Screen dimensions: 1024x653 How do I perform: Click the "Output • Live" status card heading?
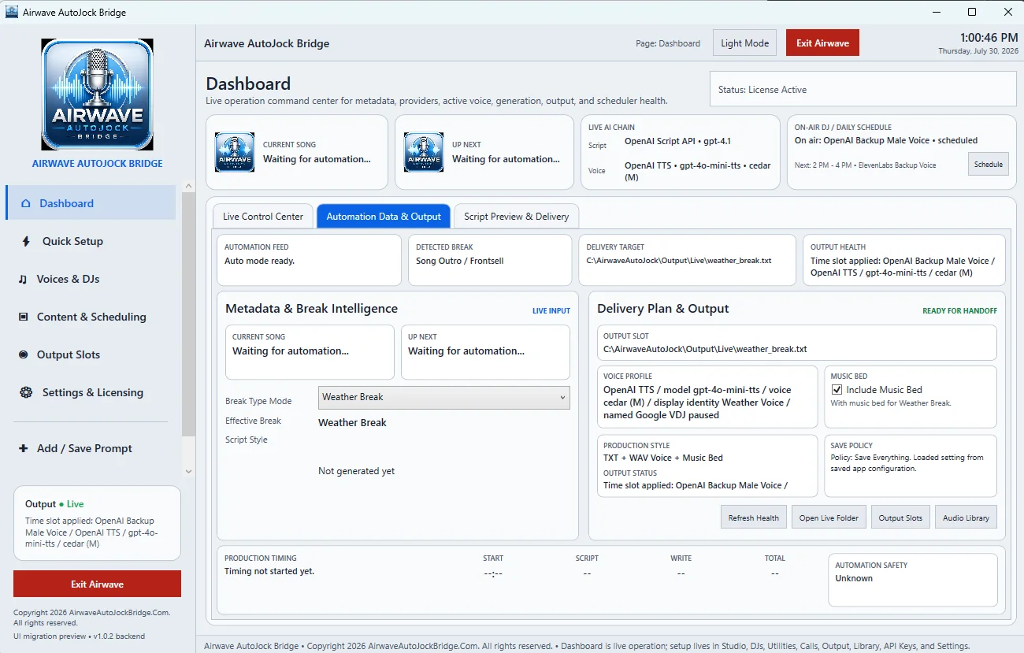54,504
